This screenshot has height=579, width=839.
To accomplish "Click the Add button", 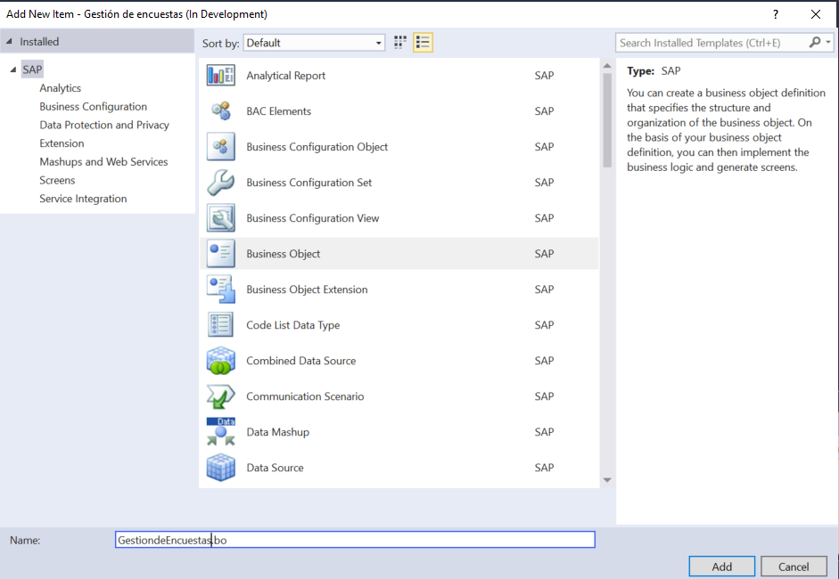I will (x=722, y=567).
